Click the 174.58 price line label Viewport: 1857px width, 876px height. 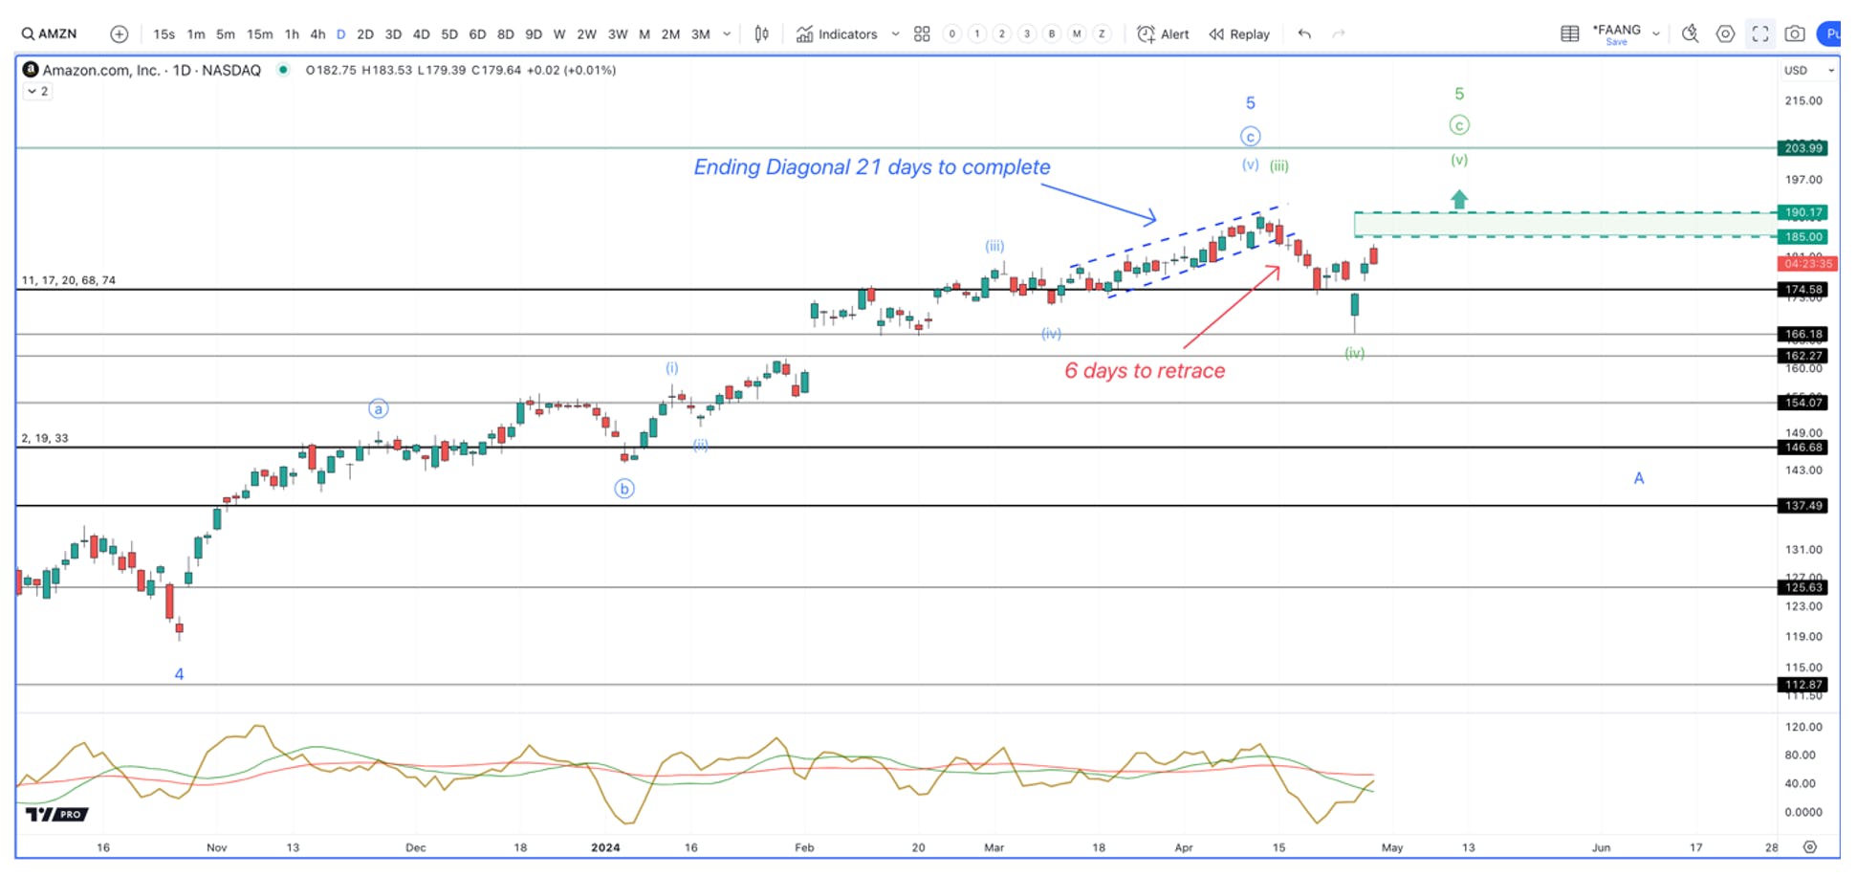(1802, 289)
